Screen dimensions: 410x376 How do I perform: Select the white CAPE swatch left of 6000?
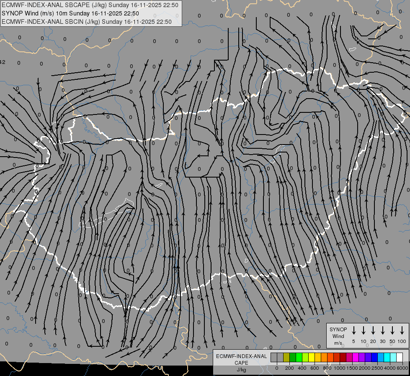400,357
